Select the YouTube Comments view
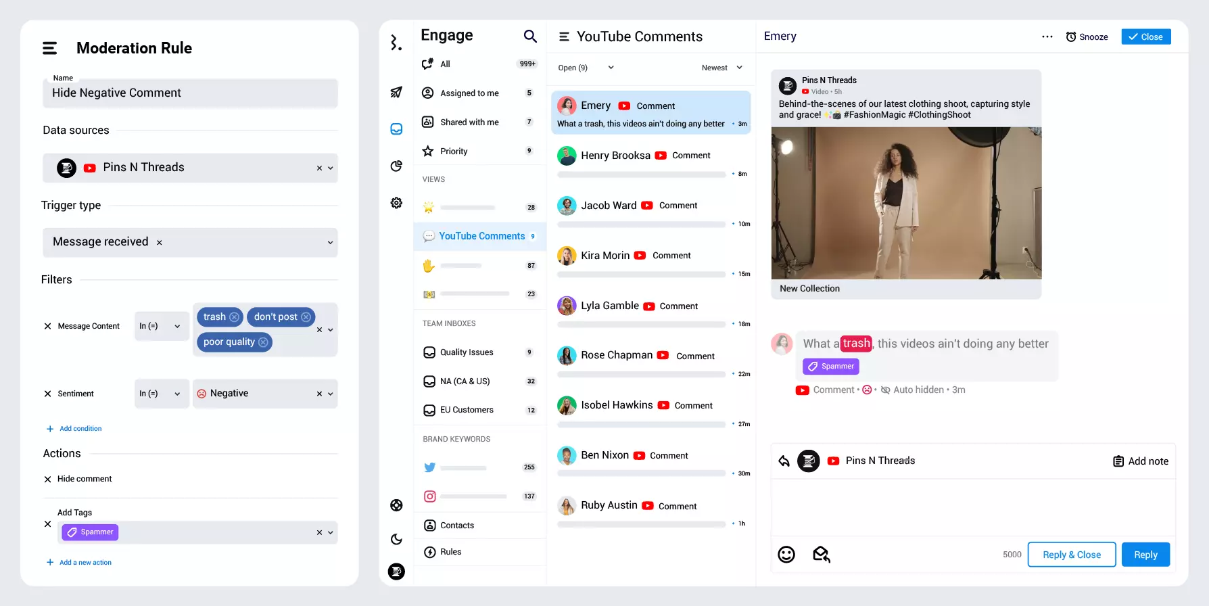The width and height of the screenshot is (1209, 606). coord(481,236)
